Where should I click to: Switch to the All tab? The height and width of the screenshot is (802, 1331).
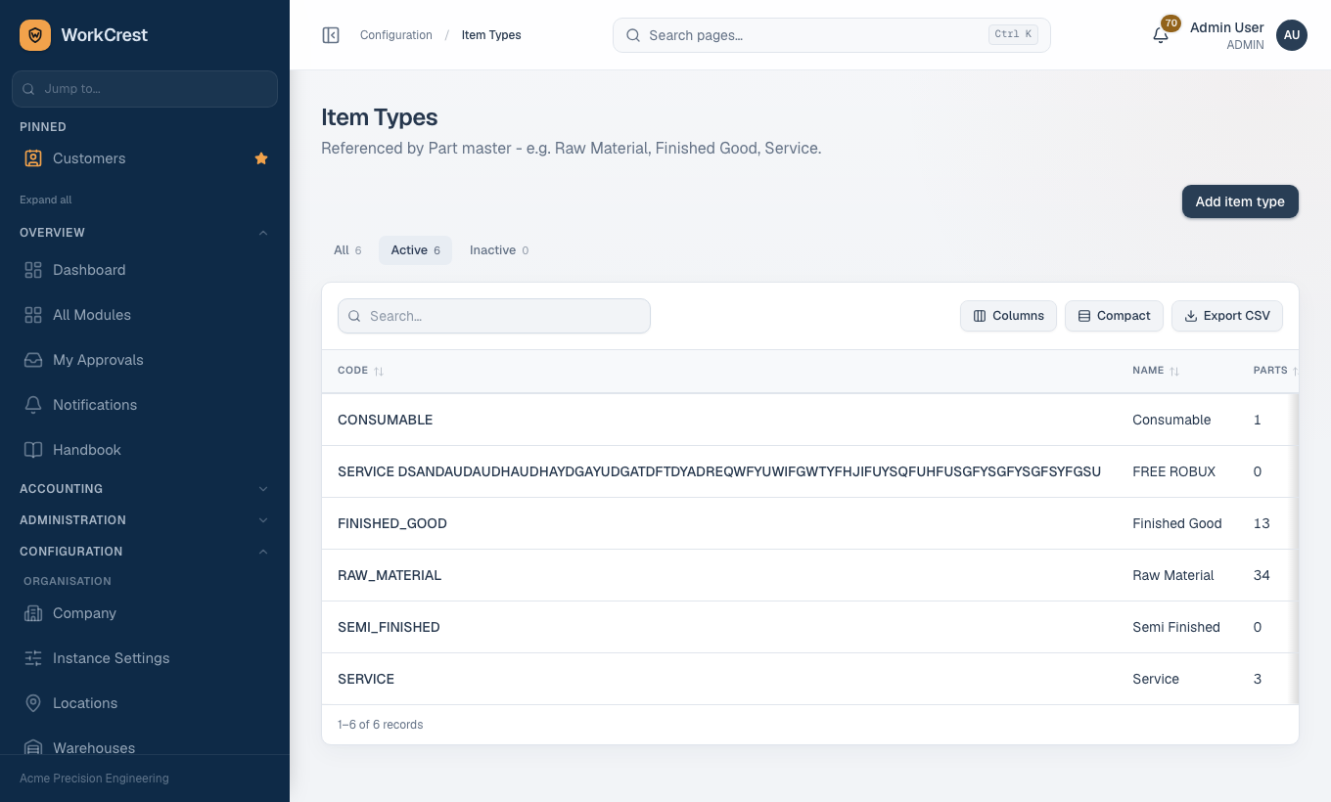point(347,250)
